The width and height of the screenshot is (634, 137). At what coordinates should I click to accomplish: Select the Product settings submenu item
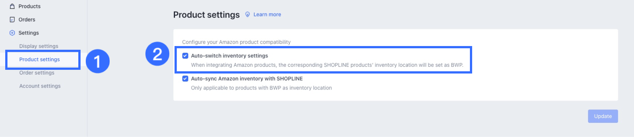click(40, 59)
